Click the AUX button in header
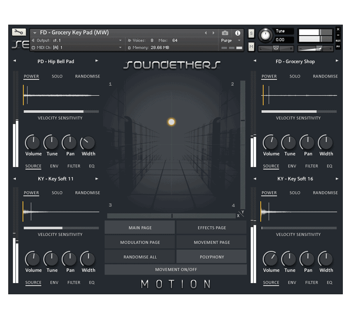The image size is (352, 316). pos(338,41)
